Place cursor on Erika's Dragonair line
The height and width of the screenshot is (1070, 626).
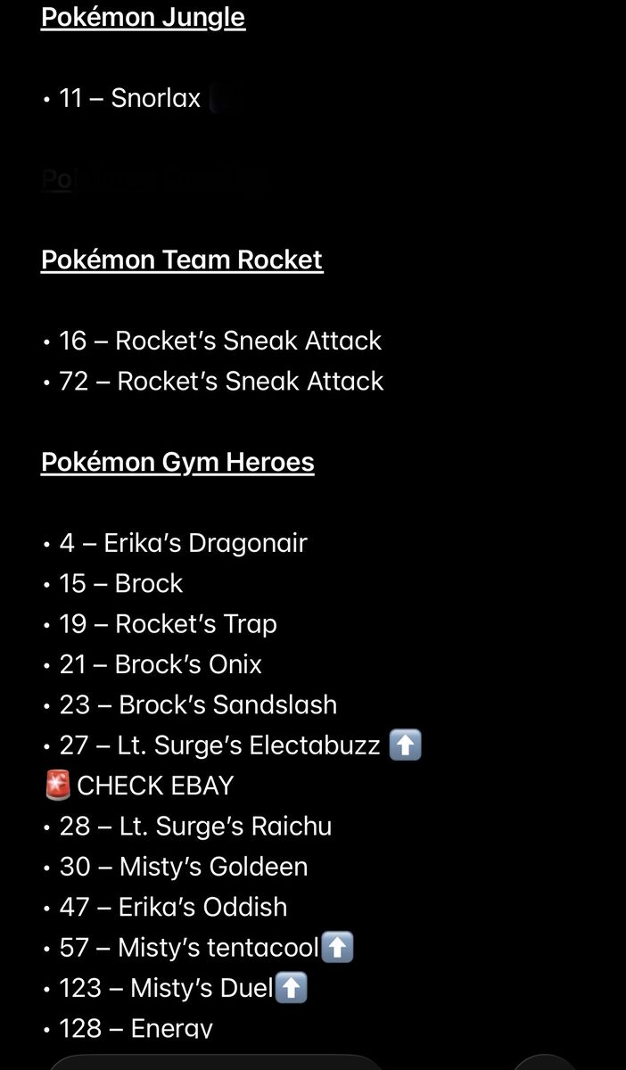[183, 543]
